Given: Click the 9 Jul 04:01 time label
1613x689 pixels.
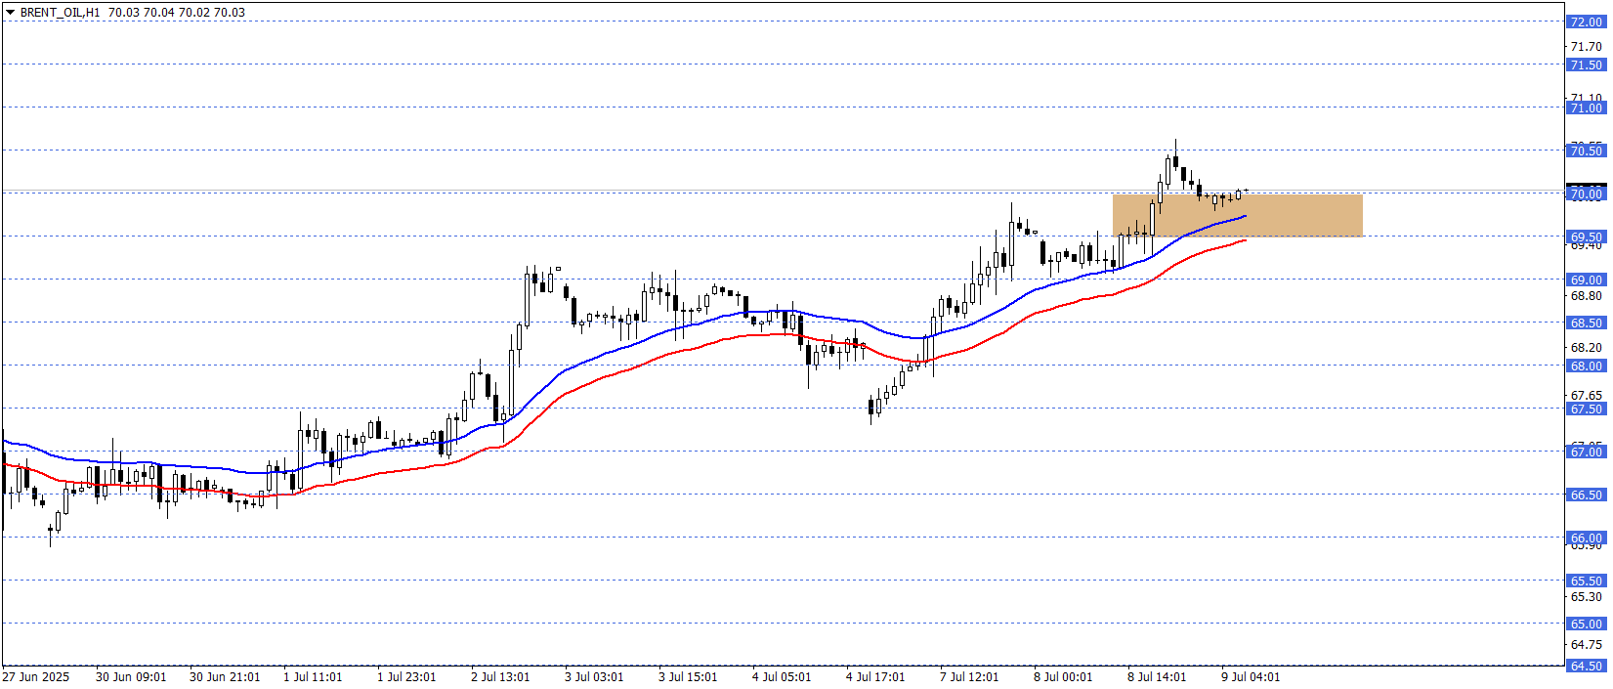Looking at the screenshot, I should [1251, 676].
